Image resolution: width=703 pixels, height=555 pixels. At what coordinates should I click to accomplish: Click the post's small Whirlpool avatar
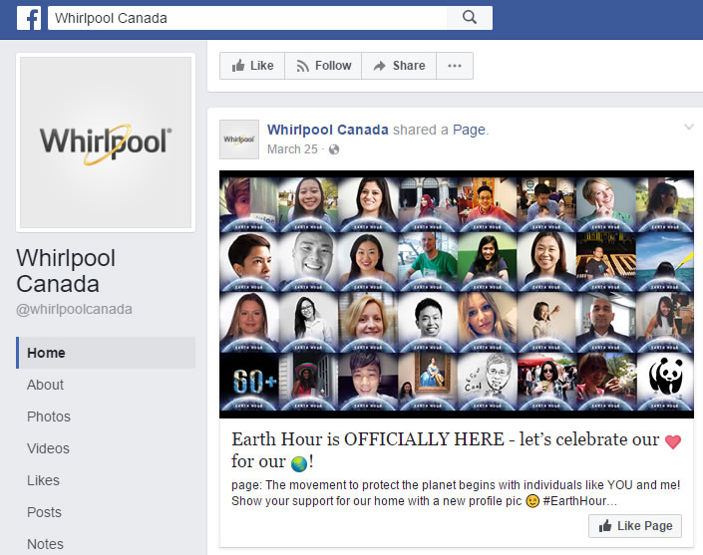point(239,139)
